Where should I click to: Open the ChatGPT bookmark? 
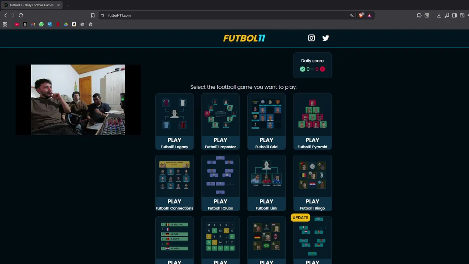tap(82, 24)
